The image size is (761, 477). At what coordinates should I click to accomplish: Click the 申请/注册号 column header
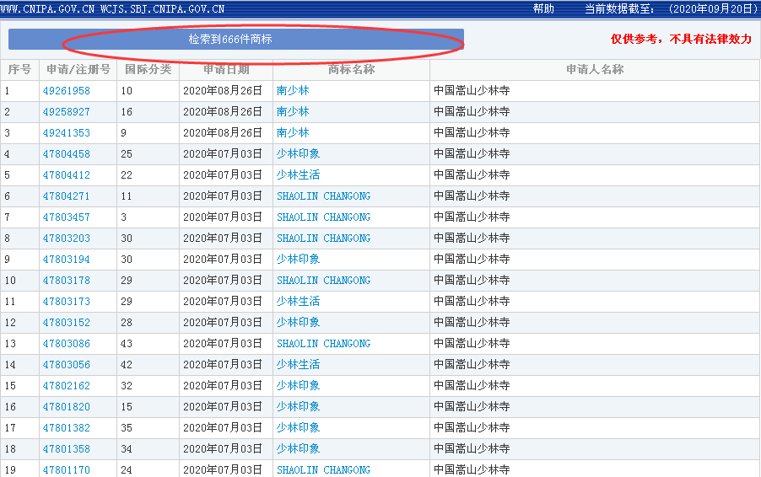click(78, 70)
